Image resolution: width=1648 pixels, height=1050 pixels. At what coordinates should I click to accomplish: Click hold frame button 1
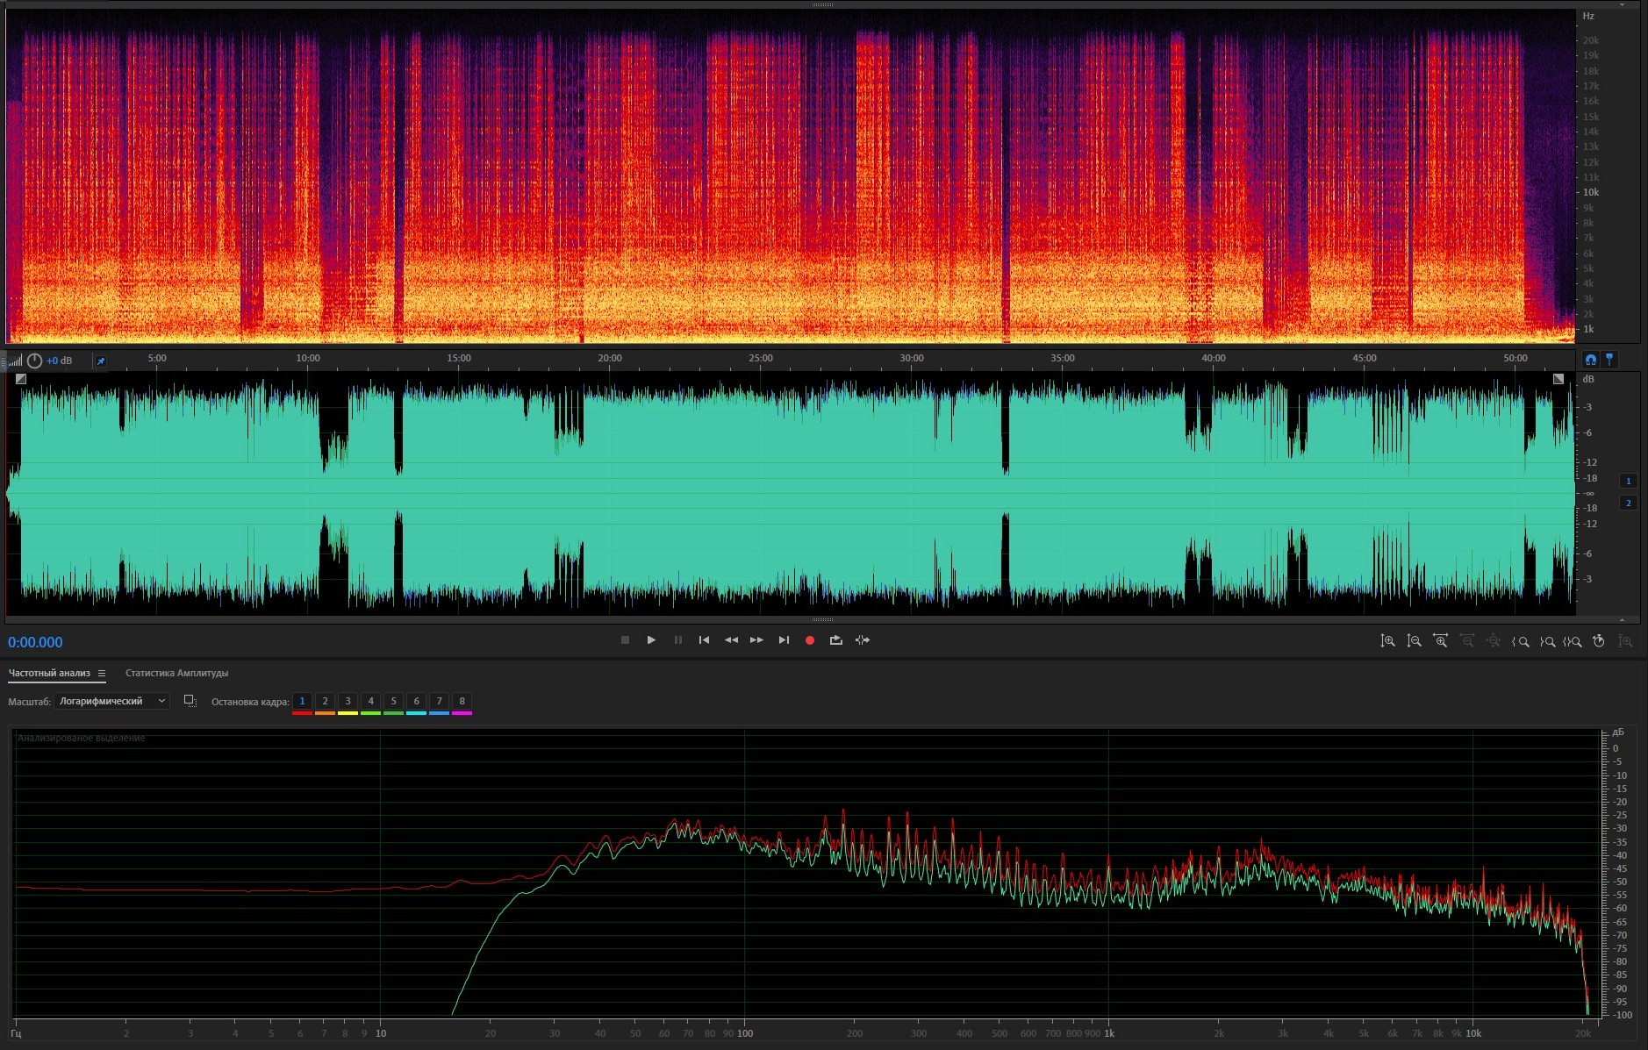tap(302, 701)
